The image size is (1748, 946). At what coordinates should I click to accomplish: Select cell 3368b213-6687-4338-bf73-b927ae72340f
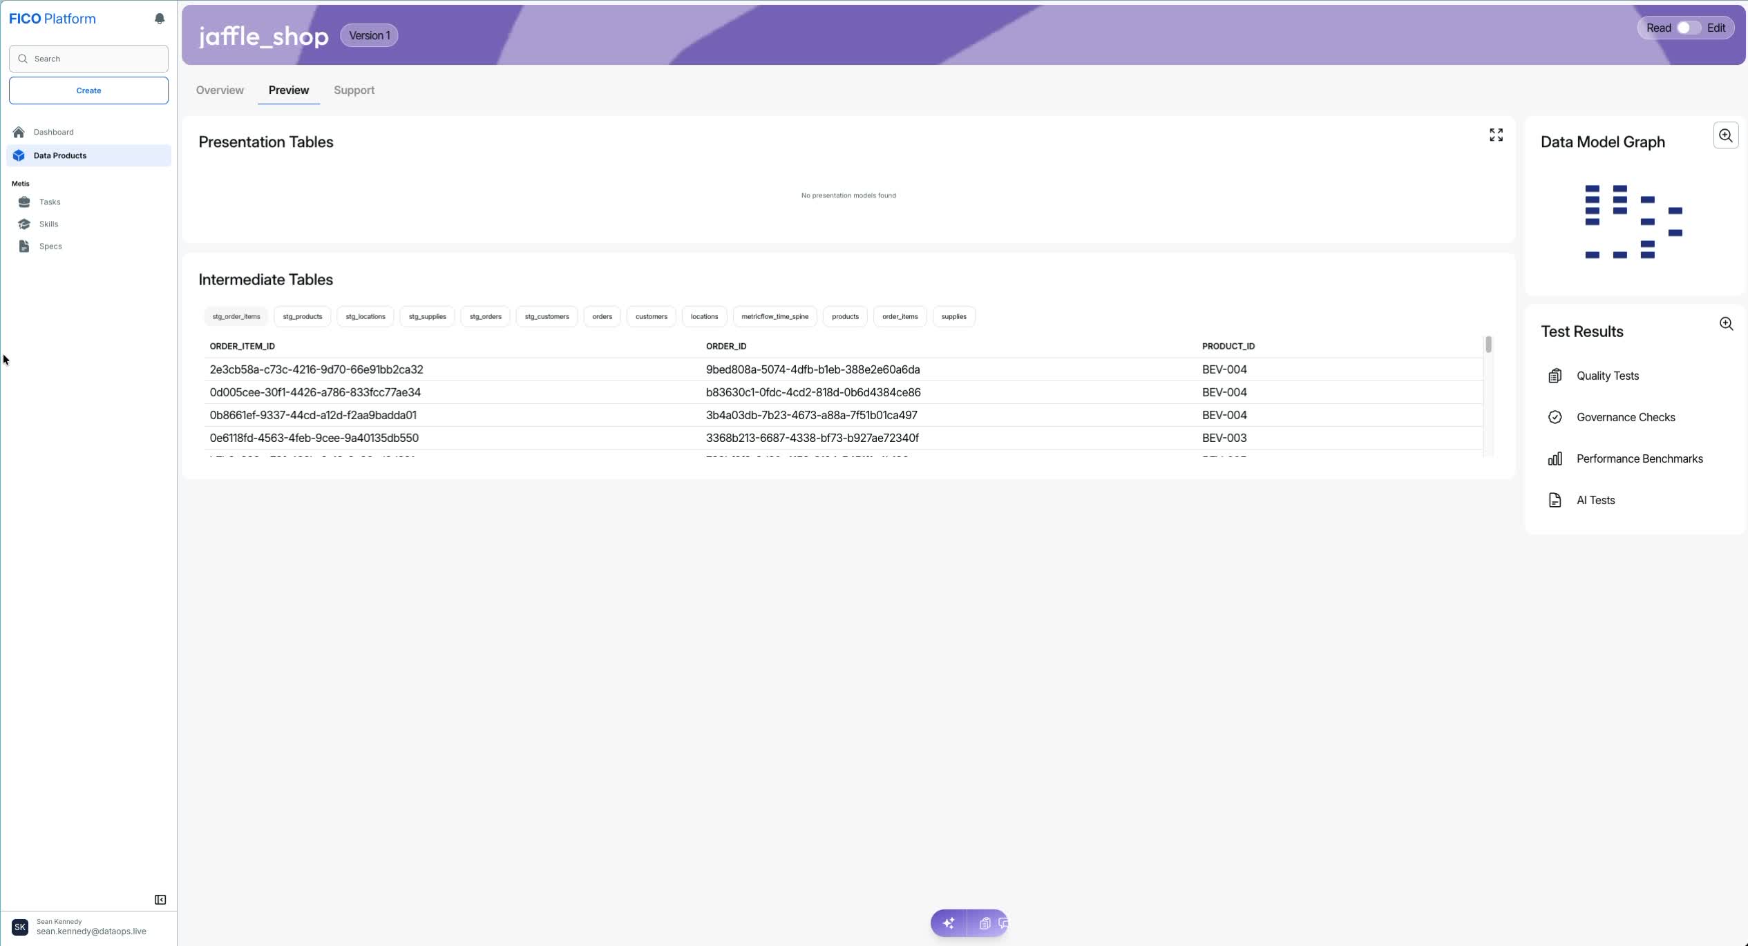tap(812, 438)
